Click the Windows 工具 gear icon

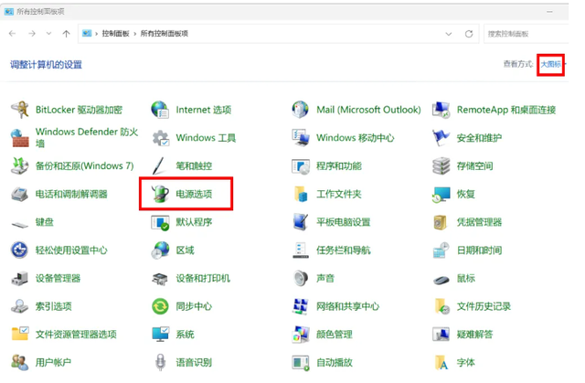(160, 138)
